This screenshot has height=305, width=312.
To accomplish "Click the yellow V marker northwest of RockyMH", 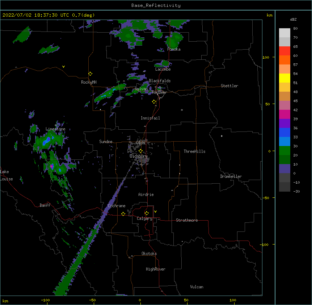I will click(x=63, y=67).
